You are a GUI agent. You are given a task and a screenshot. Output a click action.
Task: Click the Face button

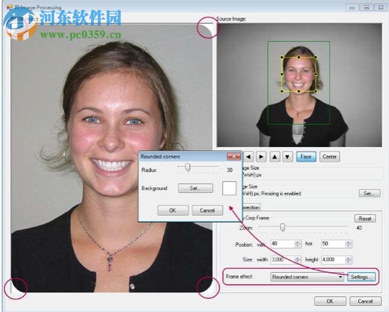coord(306,157)
